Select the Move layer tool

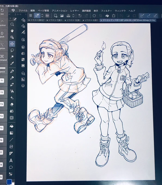click(12, 44)
